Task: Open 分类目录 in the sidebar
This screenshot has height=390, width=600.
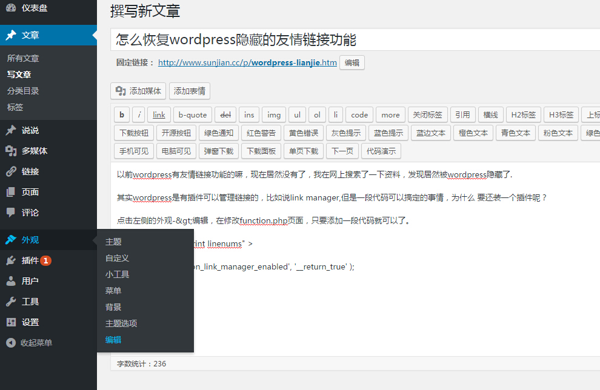Action: point(23,91)
